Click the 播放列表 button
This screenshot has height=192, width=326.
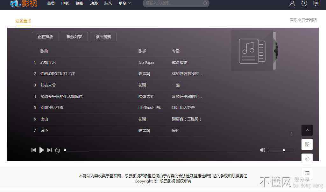coord(74,37)
